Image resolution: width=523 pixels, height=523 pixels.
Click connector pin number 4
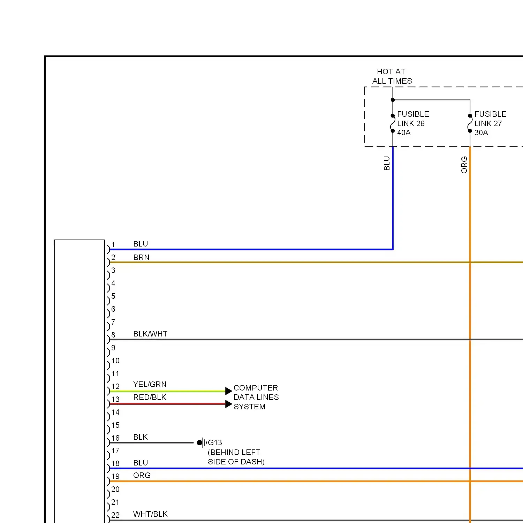tap(113, 283)
